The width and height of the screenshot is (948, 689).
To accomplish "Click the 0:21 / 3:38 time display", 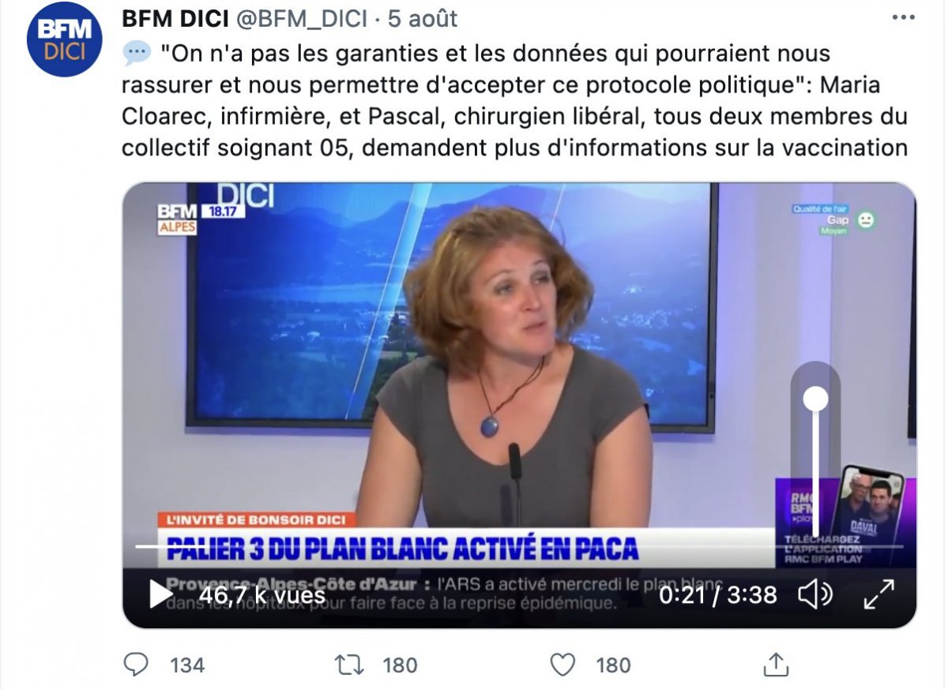I will 718,594.
